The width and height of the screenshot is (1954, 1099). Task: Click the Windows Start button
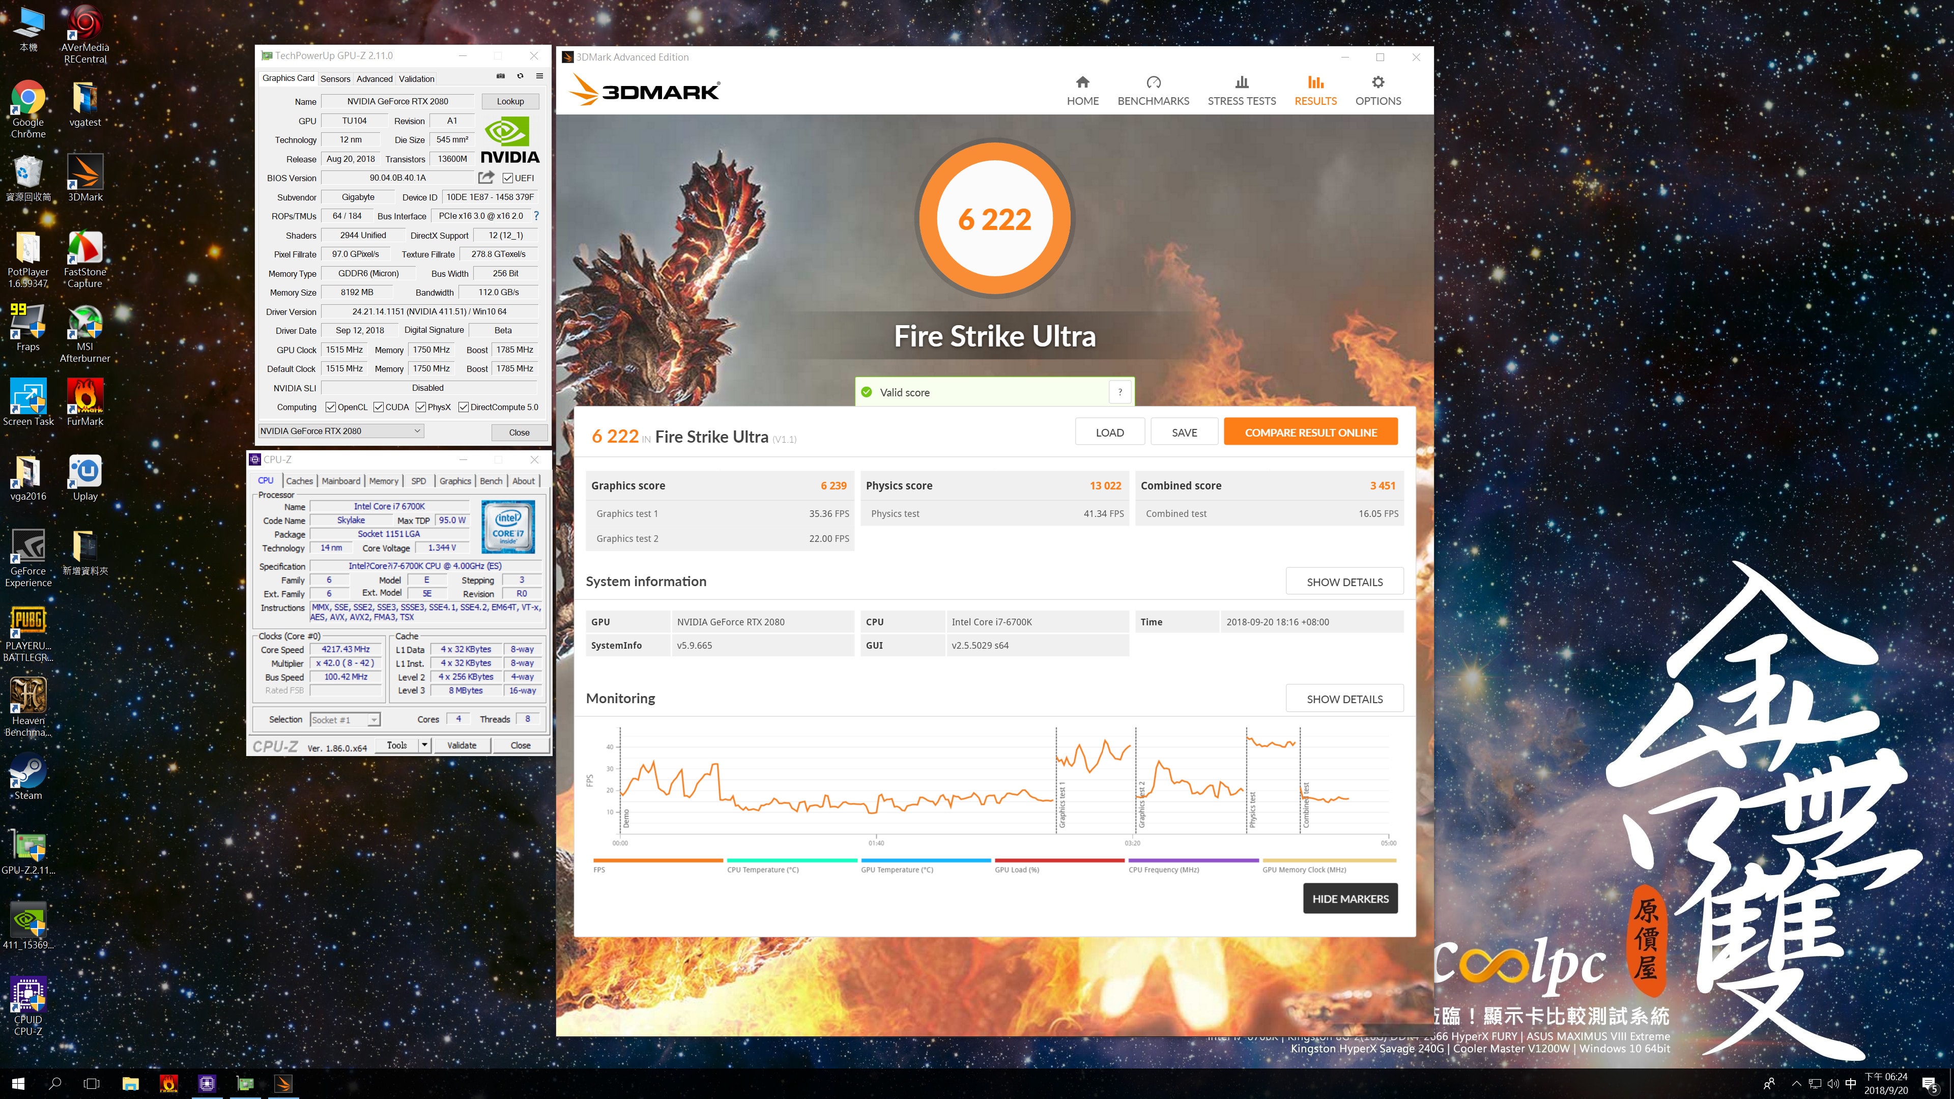coord(18,1084)
